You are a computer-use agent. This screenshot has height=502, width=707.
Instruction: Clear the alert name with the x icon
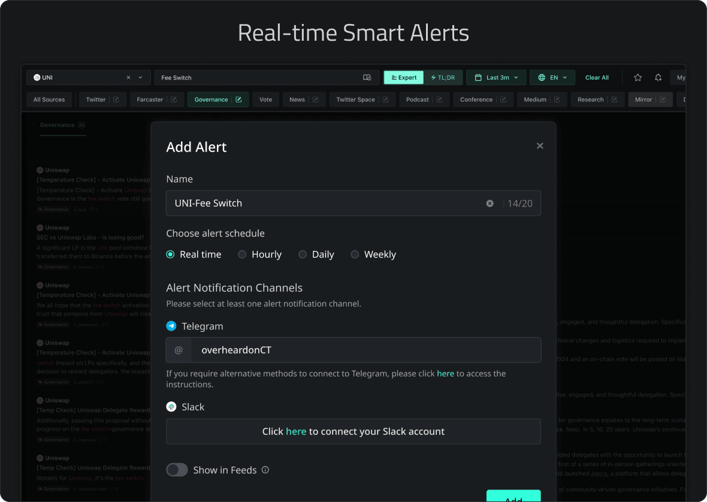[x=490, y=204]
